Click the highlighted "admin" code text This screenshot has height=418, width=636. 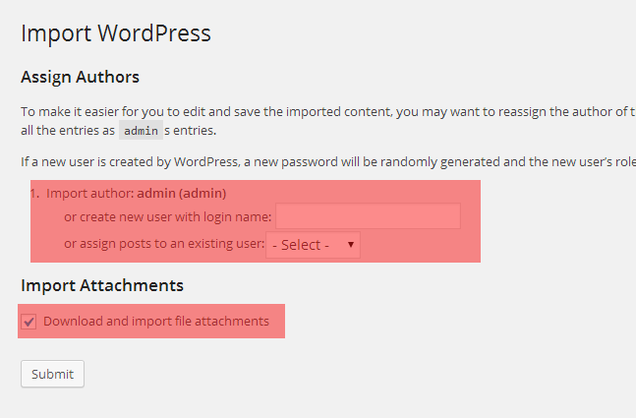point(141,130)
